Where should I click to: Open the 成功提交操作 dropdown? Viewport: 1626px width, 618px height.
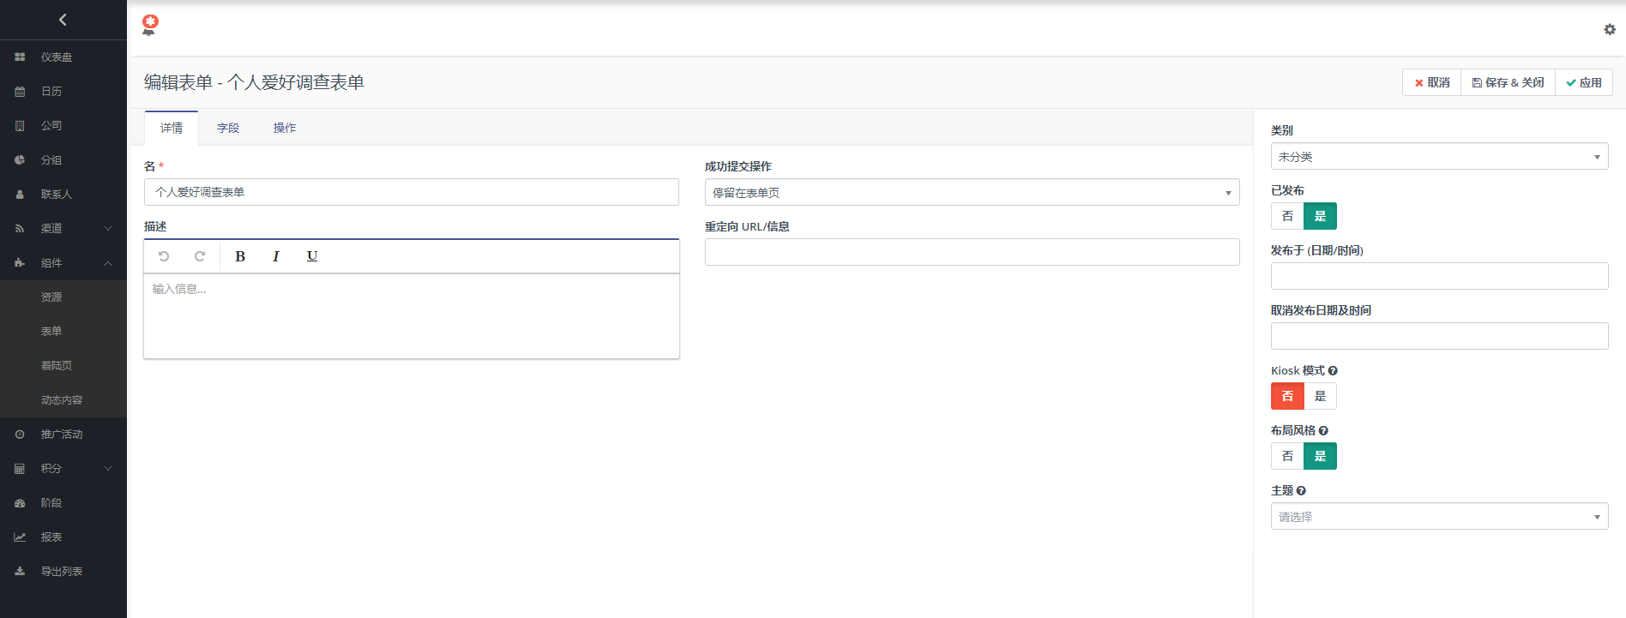972,193
